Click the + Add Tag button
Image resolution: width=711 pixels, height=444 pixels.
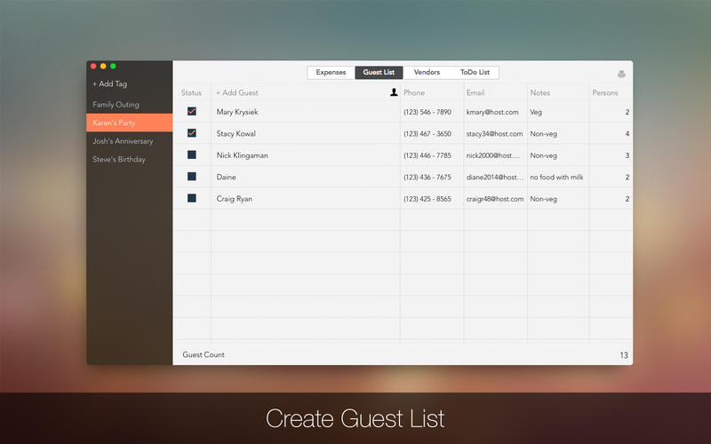tap(109, 83)
